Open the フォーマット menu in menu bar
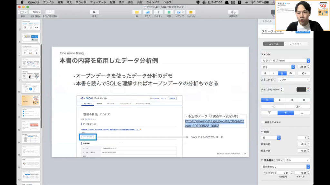 tap(98, 2)
